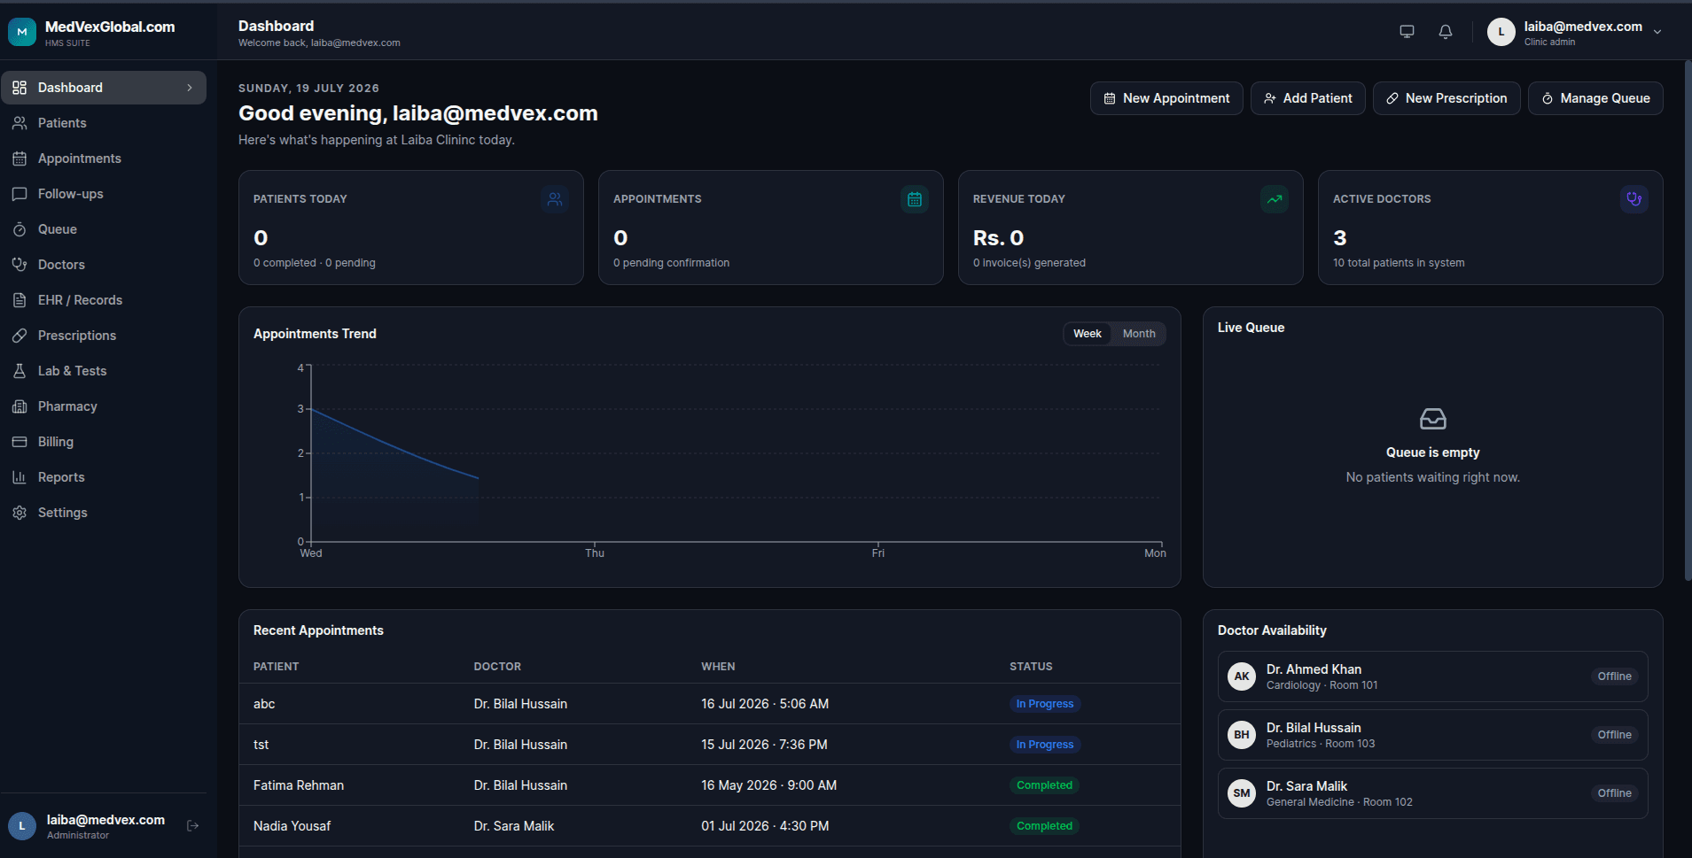Switch Appointments Trend to Month view

pyautogui.click(x=1139, y=334)
